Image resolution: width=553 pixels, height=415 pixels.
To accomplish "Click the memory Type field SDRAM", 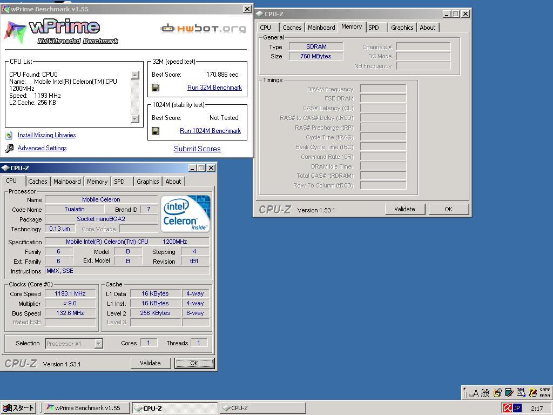I will [316, 46].
